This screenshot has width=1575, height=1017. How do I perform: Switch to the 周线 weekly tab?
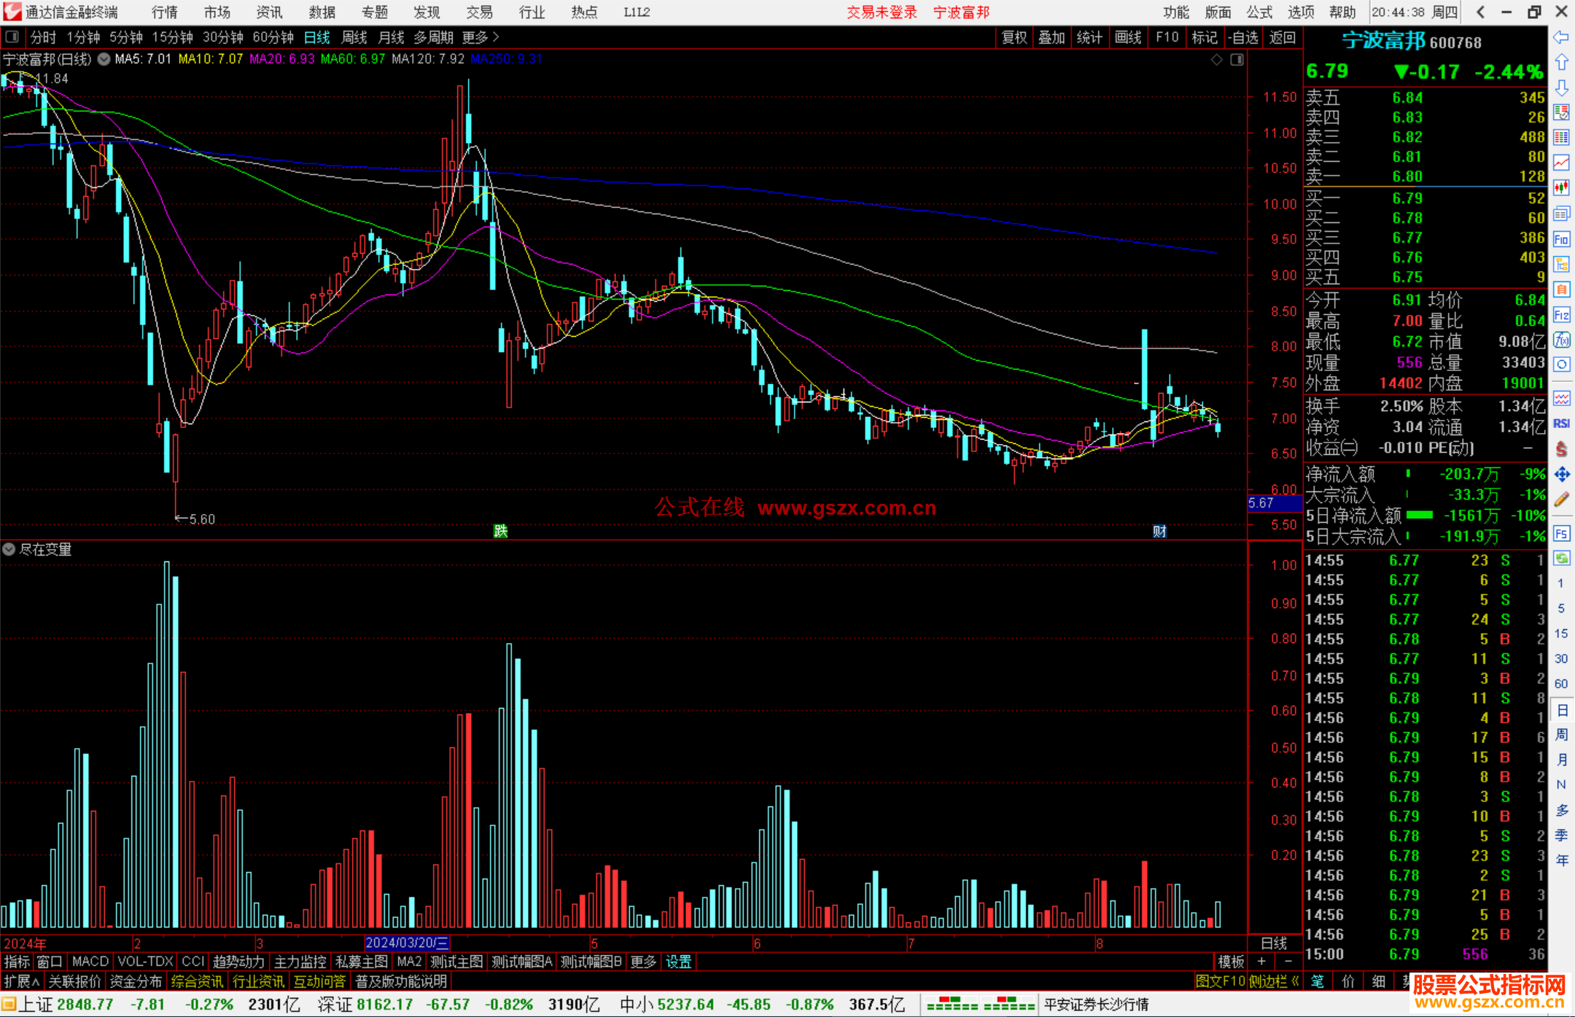click(x=354, y=37)
